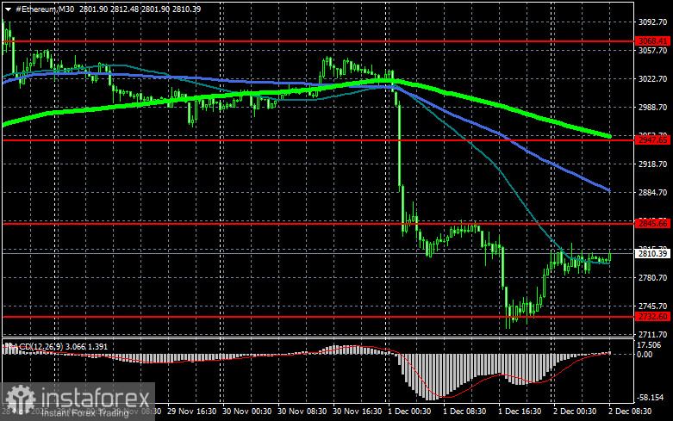
Task: Click the 1 Dec 00:30 time label
Action: tap(409, 412)
